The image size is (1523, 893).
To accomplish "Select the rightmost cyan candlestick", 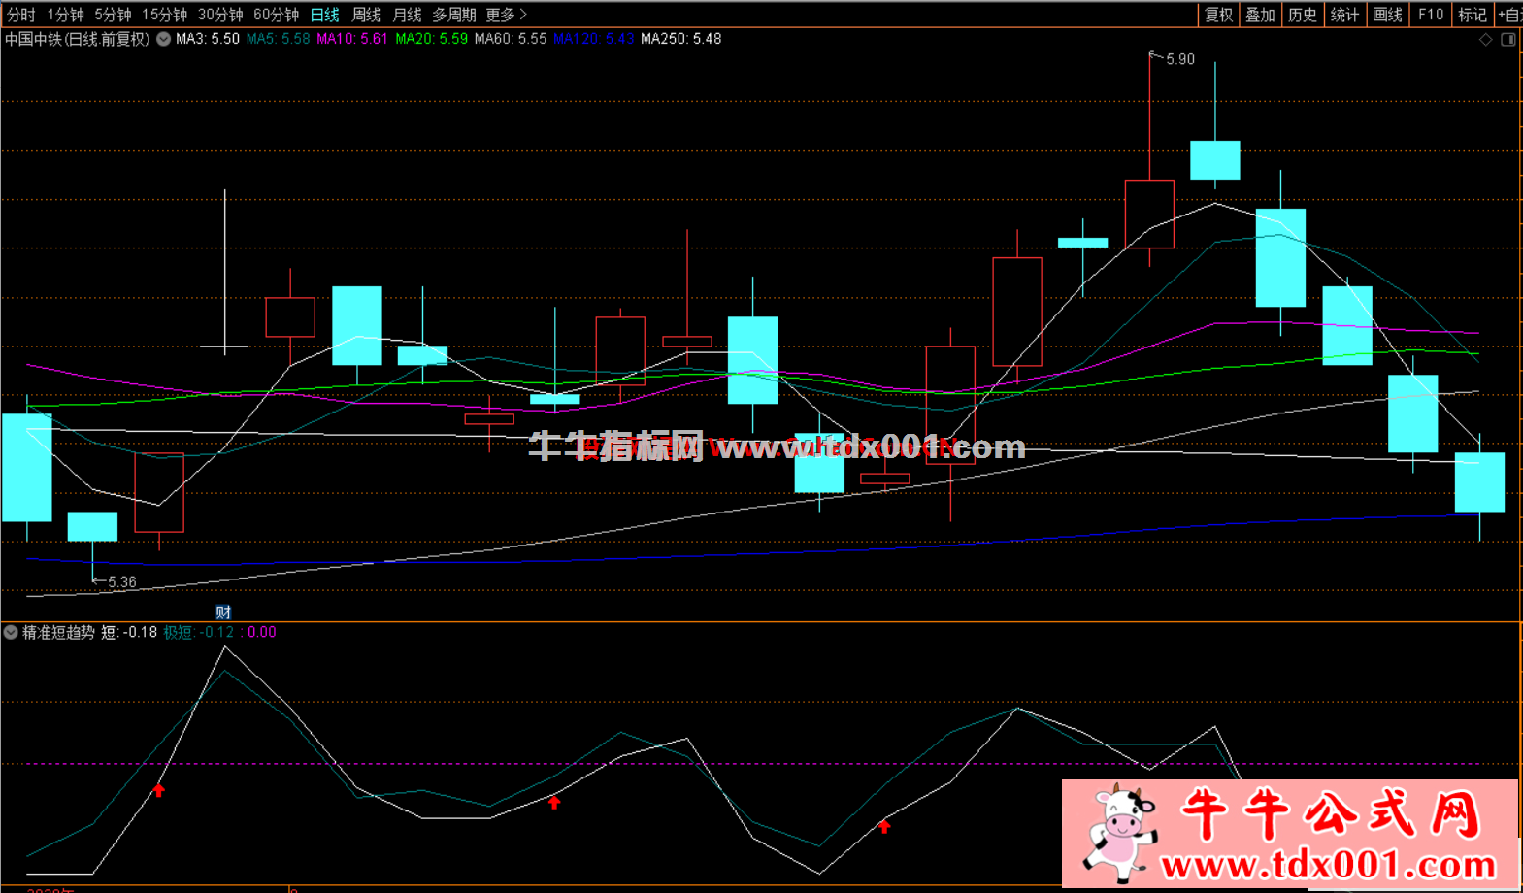I will click(1479, 482).
